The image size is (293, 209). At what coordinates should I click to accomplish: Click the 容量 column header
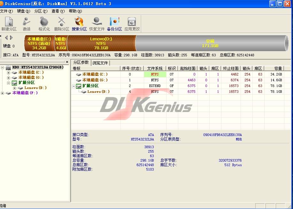pyautogui.click(x=274, y=68)
